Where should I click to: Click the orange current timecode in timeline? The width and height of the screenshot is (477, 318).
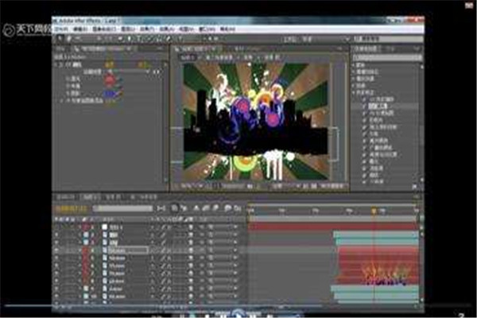coord(71,208)
